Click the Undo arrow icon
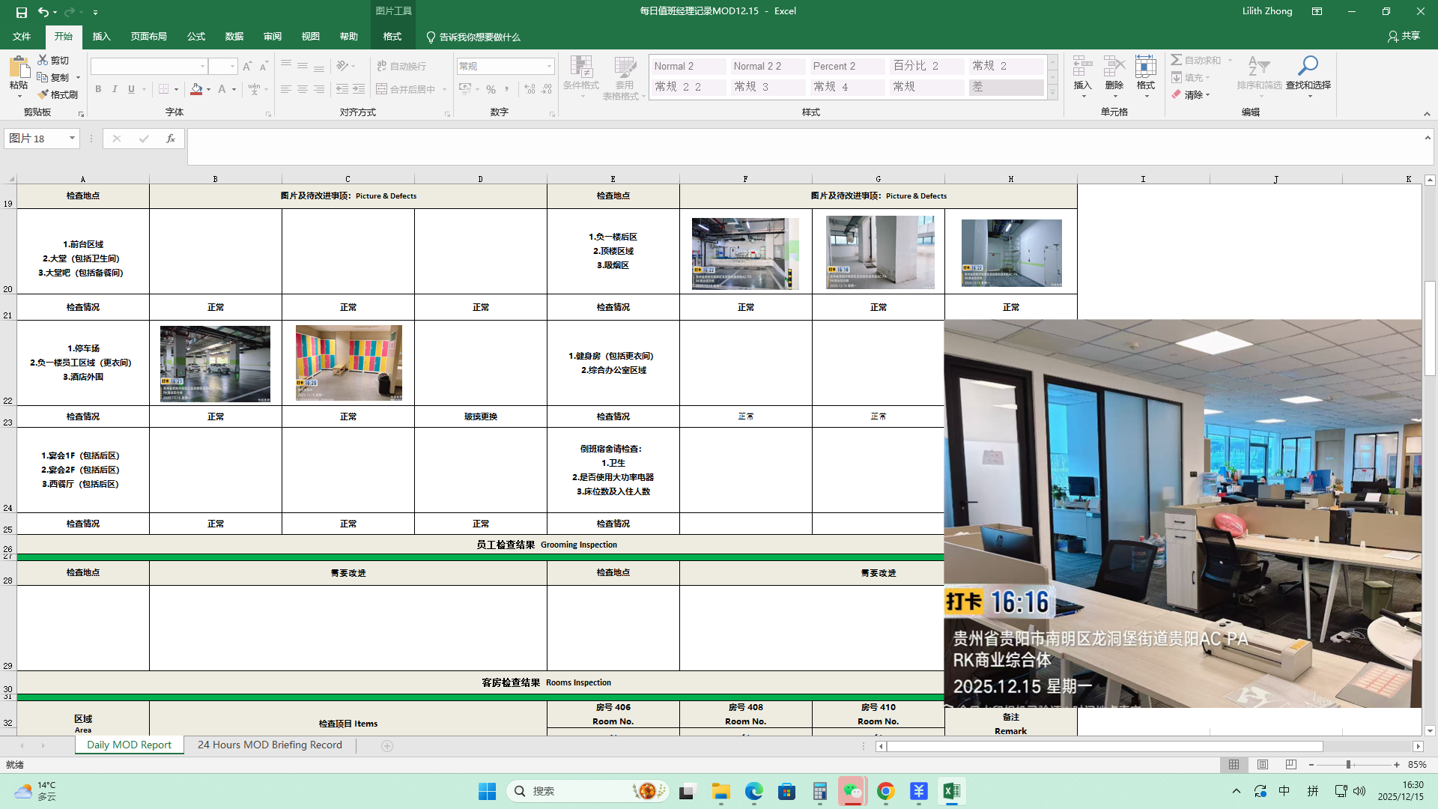Screen dimensions: 1438x809 point(43,12)
